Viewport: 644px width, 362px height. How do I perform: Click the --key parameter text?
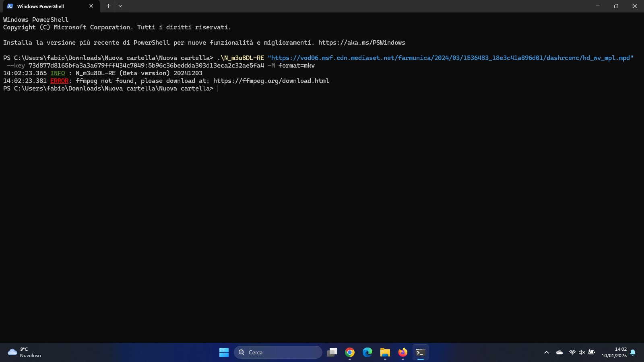pos(16,66)
